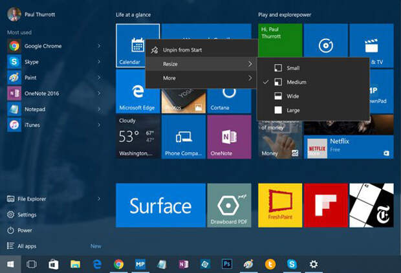Image resolution: width=401 pixels, height=273 pixels.
Task: Open the Surface tile
Action: (x=160, y=205)
